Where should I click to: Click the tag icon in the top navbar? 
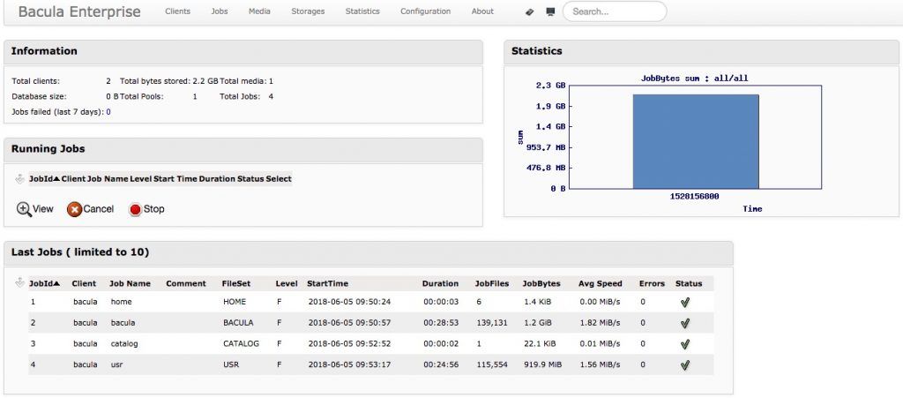tap(530, 11)
